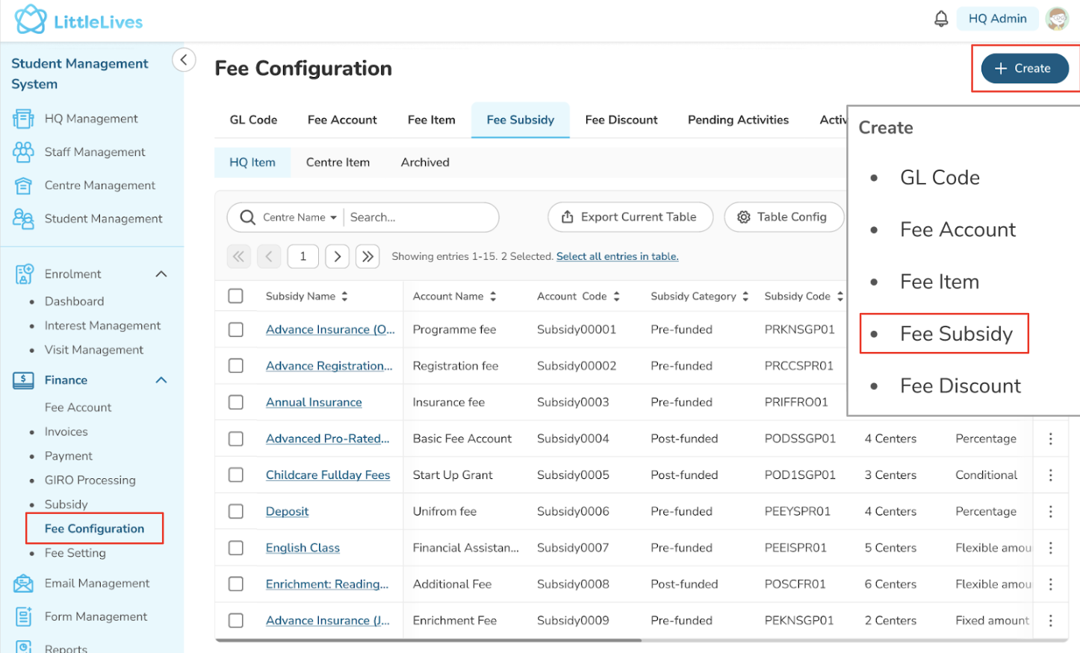Collapse the sidebar with the arrow button
The image size is (1080, 653).
(x=184, y=60)
